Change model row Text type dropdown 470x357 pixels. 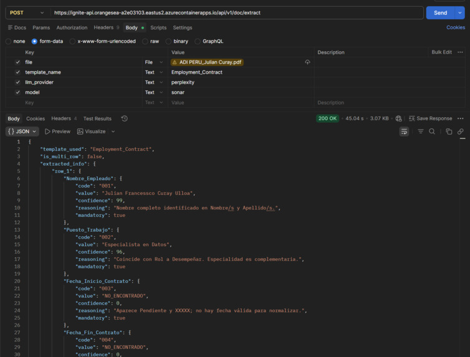tap(154, 92)
